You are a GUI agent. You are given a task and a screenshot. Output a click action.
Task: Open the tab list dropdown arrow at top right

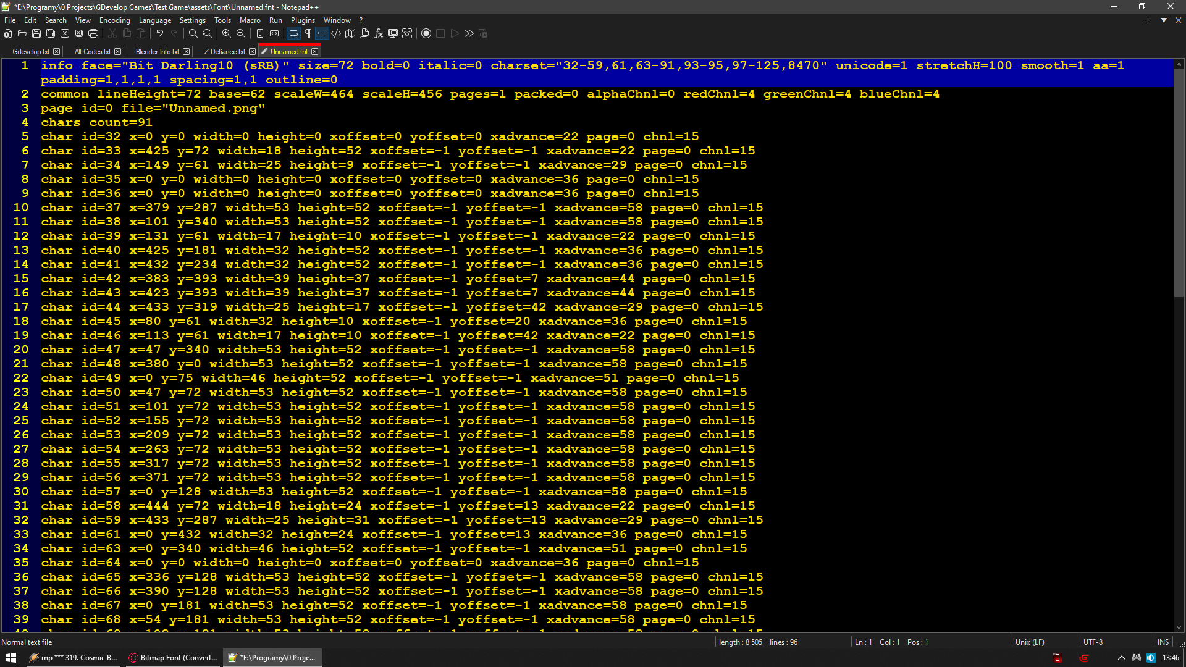point(1164,20)
